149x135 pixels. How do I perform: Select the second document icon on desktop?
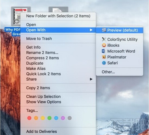pos(58,10)
